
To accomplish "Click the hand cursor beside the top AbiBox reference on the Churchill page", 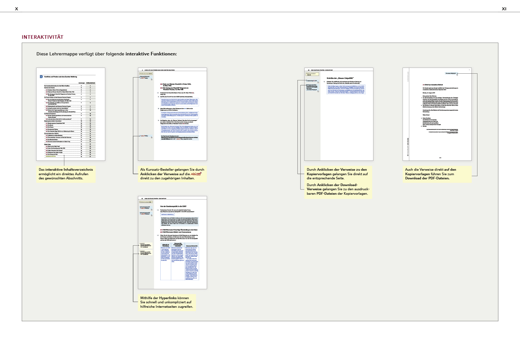I will 152,79.
